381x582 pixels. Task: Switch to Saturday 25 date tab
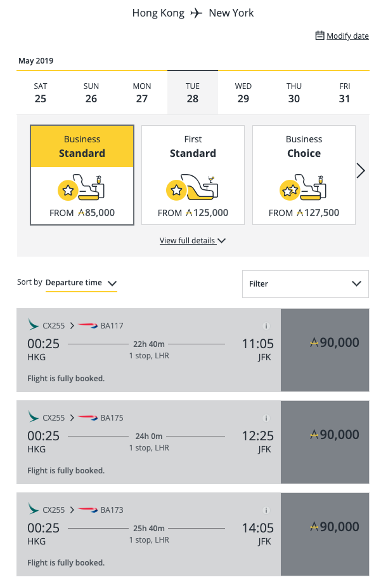(x=41, y=93)
